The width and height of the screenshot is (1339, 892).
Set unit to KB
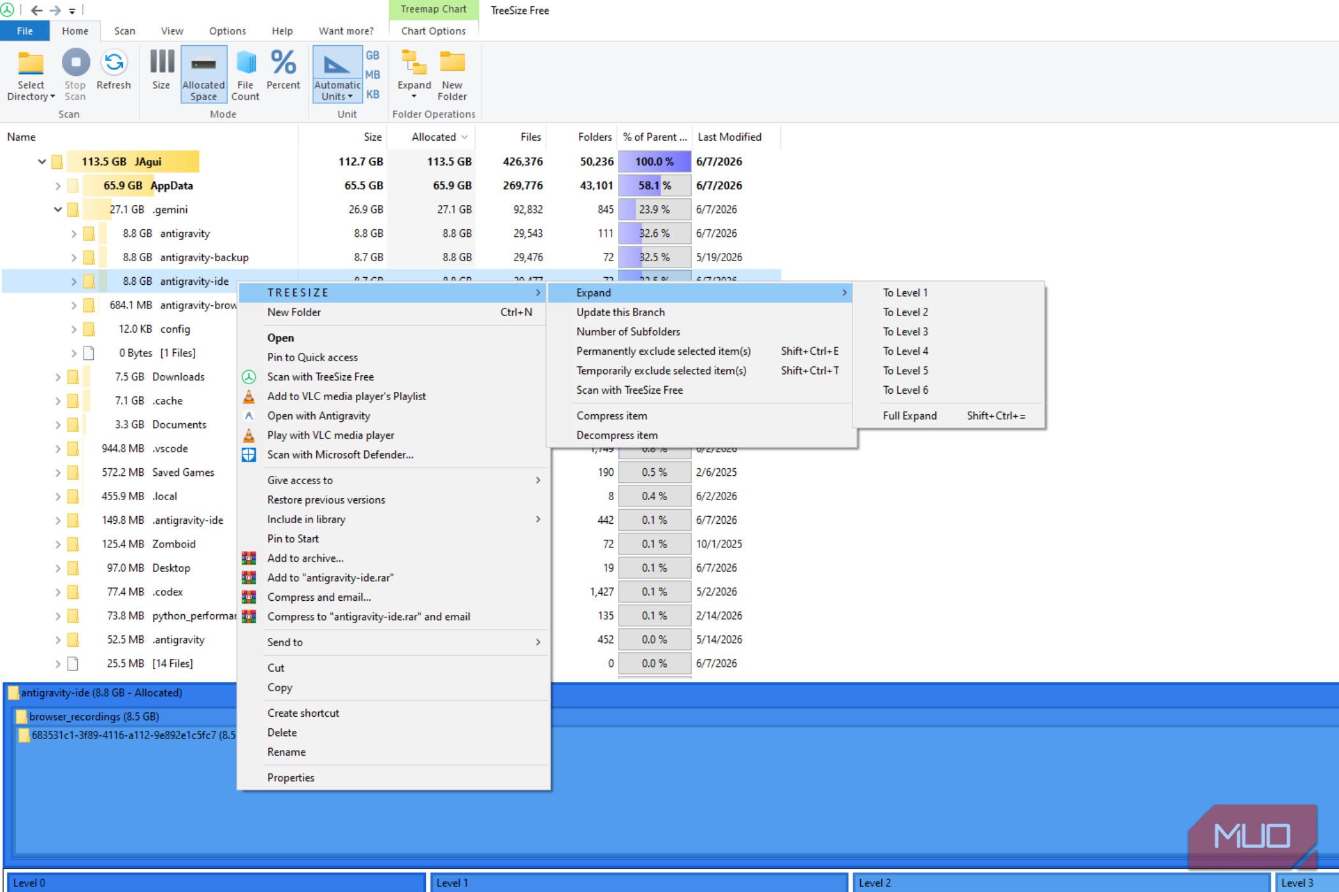(372, 94)
